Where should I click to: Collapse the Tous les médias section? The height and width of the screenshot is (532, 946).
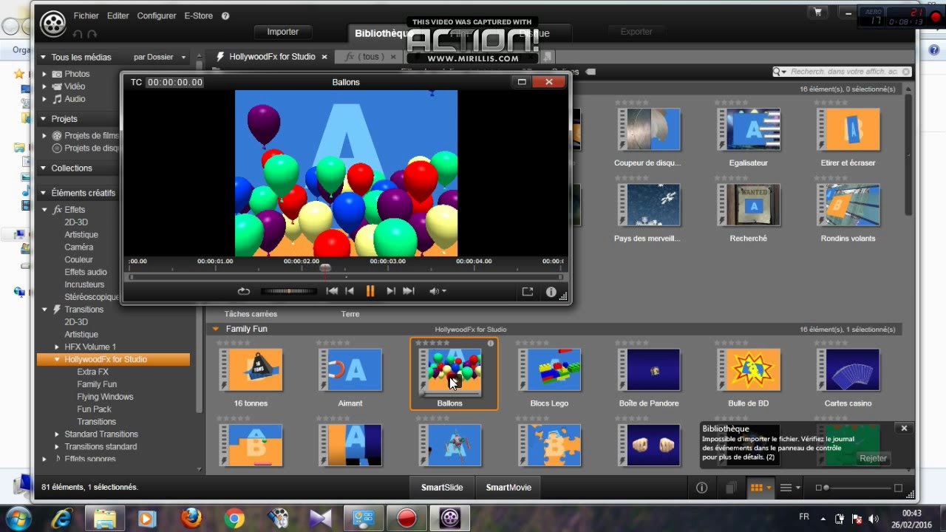click(x=43, y=57)
